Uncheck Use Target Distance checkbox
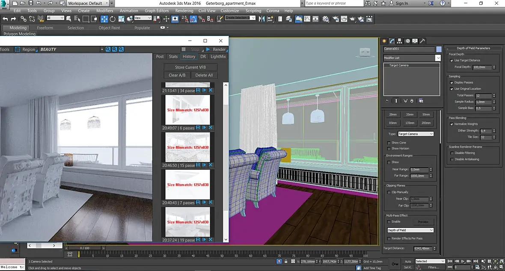505x271 pixels. click(452, 60)
